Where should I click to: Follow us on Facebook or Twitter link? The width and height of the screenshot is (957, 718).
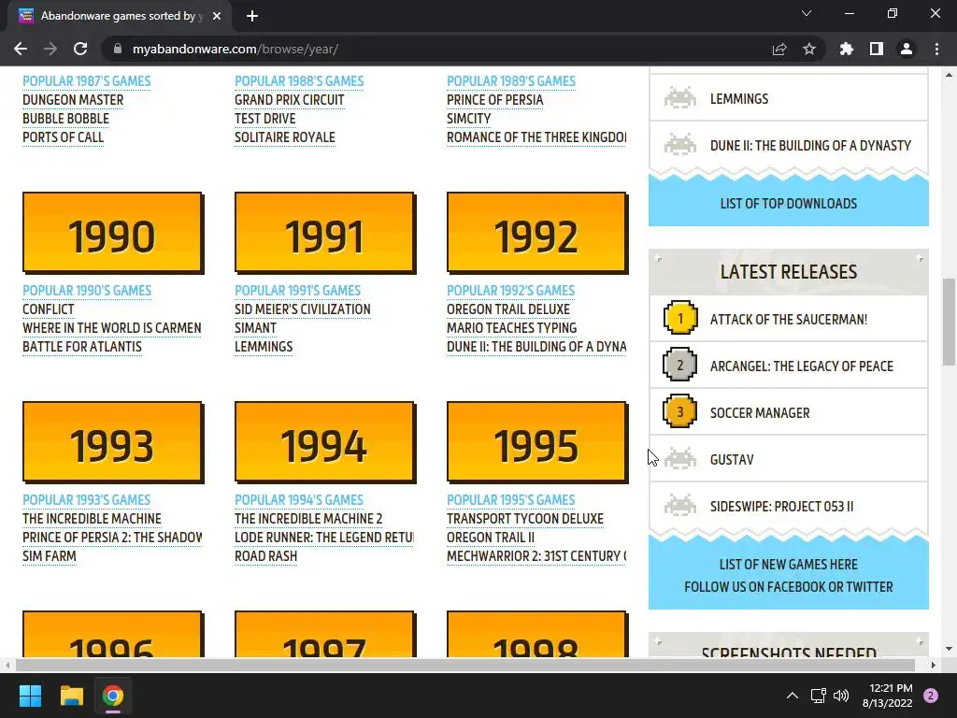tap(789, 587)
